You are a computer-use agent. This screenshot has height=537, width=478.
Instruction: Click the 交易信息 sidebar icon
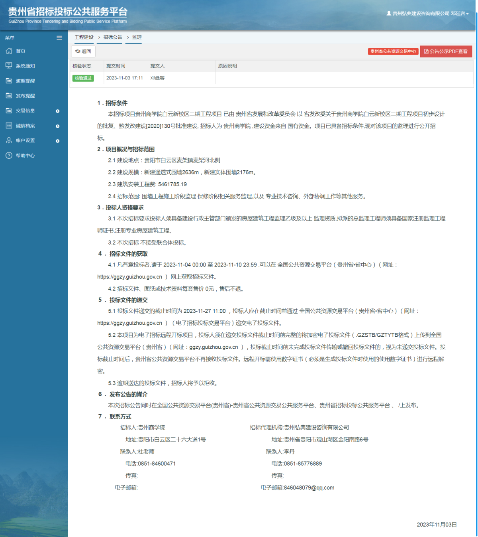point(9,111)
